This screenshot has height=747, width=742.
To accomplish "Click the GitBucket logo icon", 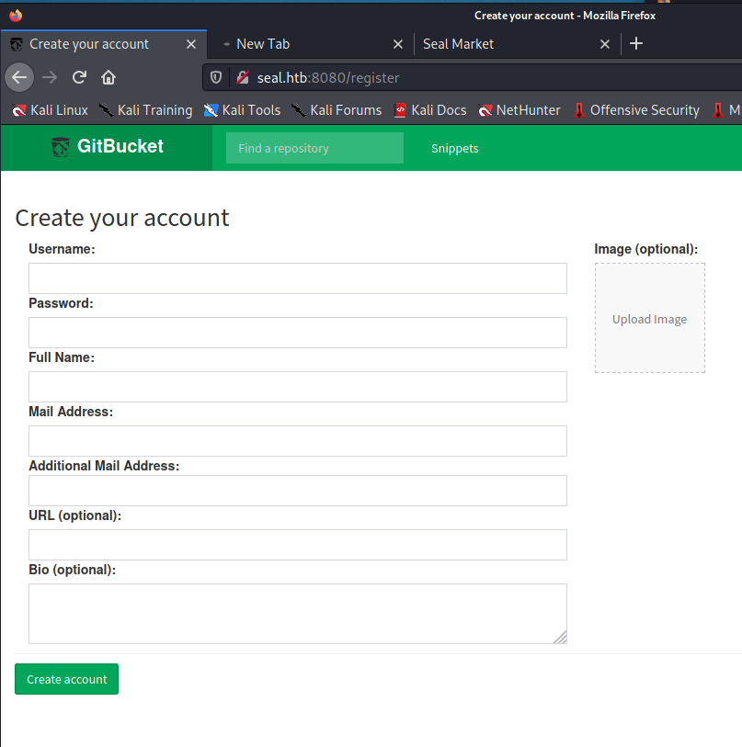I will (61, 146).
